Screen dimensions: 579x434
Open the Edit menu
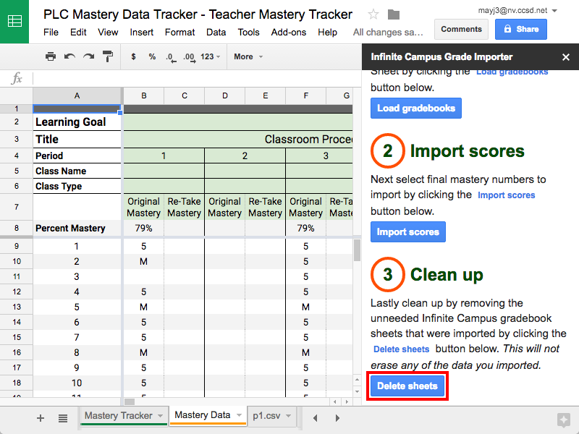point(78,33)
